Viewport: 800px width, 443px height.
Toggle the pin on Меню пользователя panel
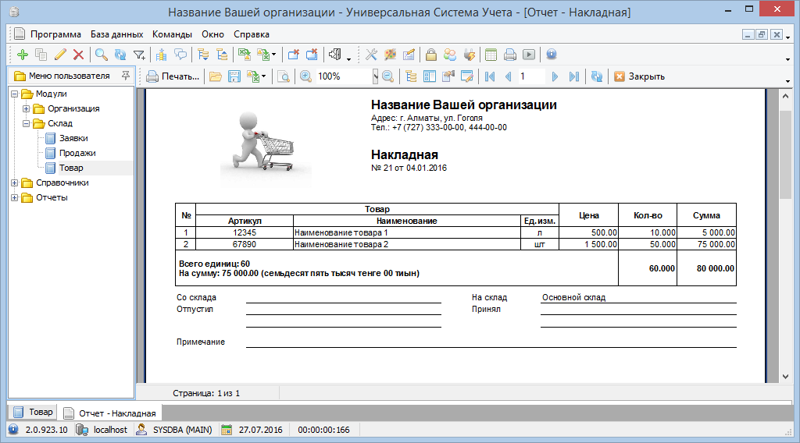coord(125,76)
